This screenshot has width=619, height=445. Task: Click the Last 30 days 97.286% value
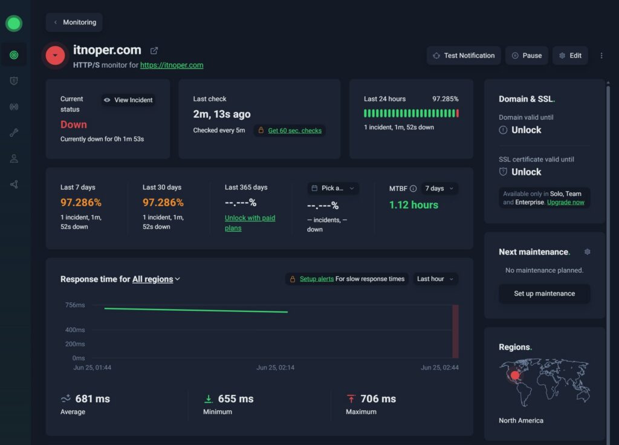[163, 203]
